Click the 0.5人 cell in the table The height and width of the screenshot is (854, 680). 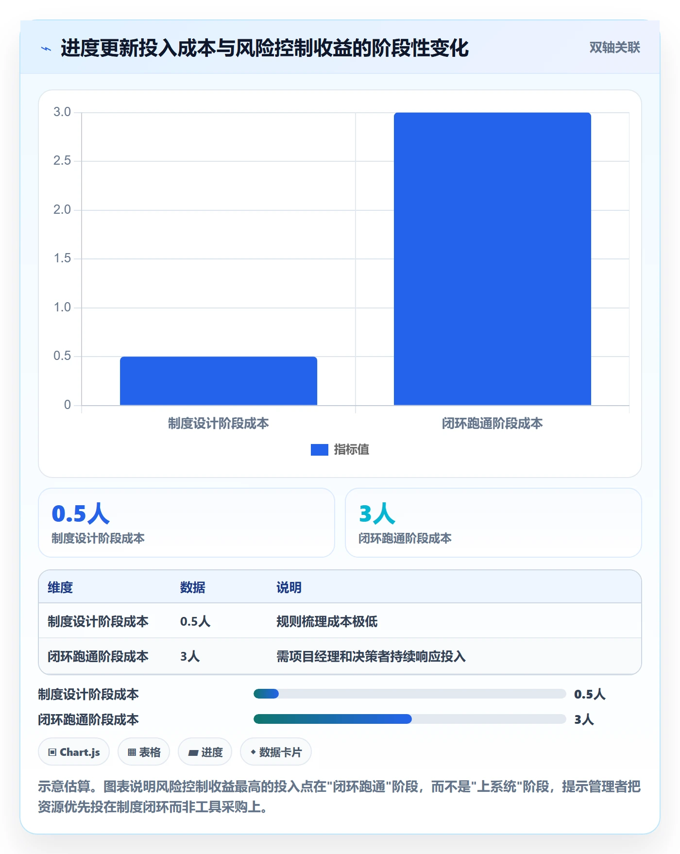pyautogui.click(x=195, y=621)
